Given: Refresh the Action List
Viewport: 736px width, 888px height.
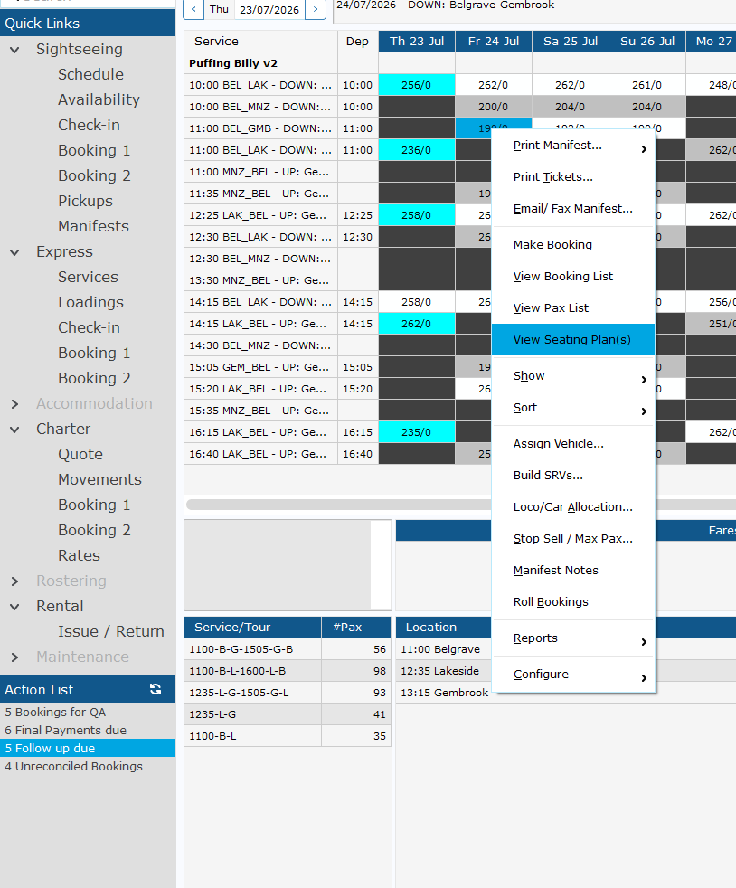Looking at the screenshot, I should 156,689.
